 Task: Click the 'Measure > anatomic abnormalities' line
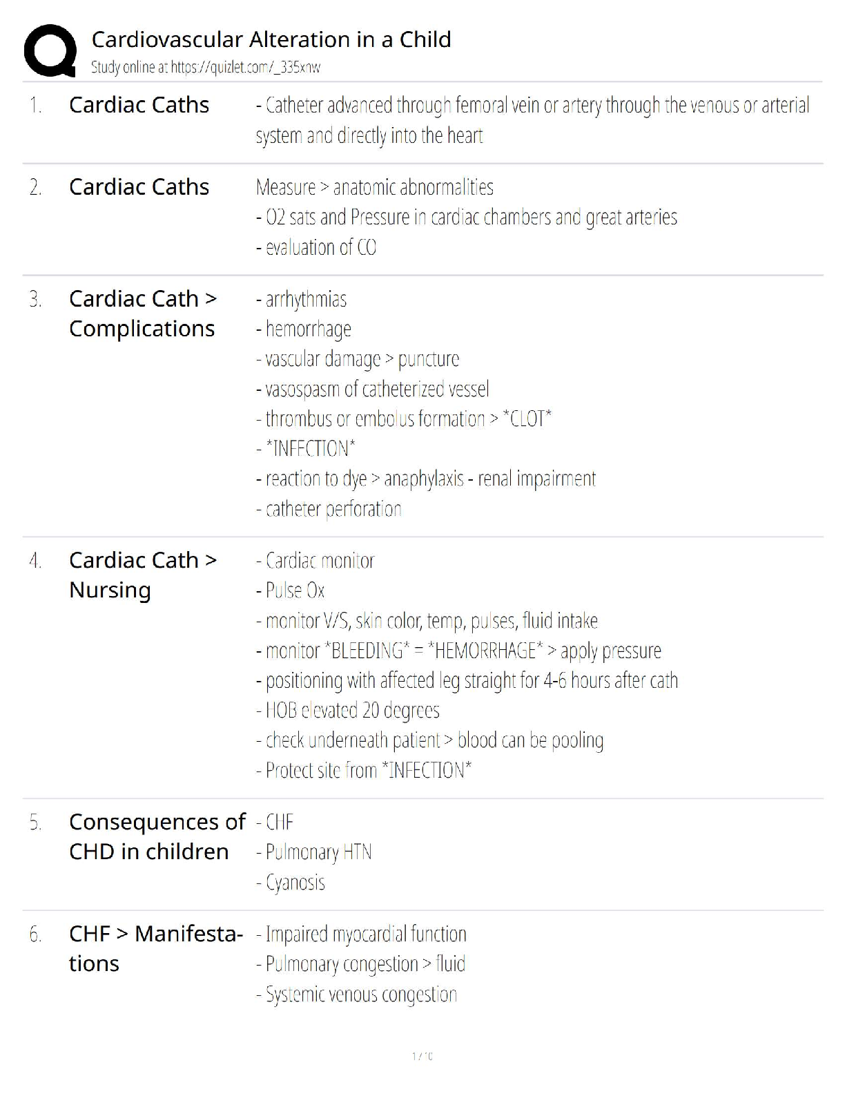pyautogui.click(x=374, y=187)
